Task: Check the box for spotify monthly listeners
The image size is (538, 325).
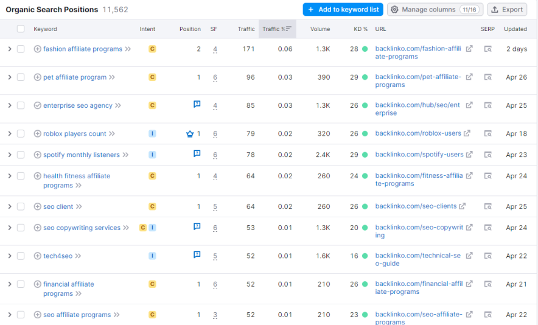Action: tap(21, 155)
